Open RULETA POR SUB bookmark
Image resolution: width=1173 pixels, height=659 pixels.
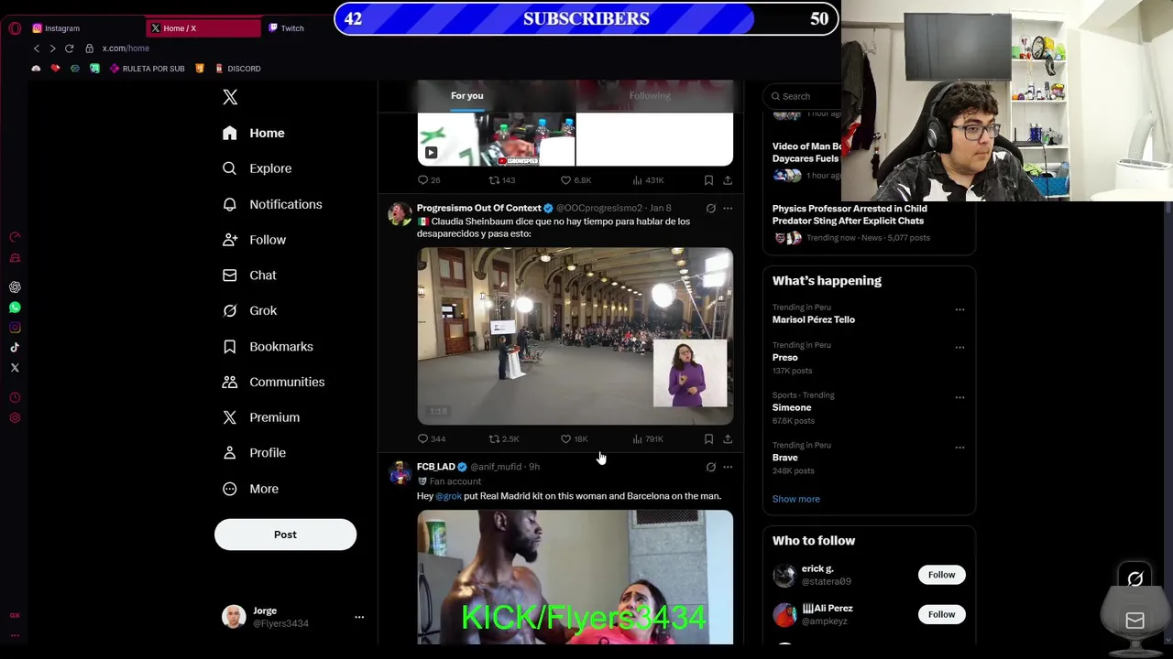(147, 69)
